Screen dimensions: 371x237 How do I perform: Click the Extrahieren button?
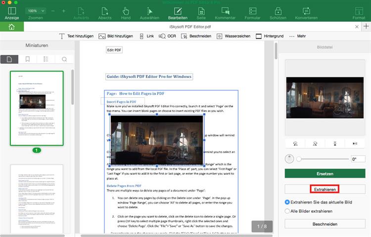click(x=325, y=189)
